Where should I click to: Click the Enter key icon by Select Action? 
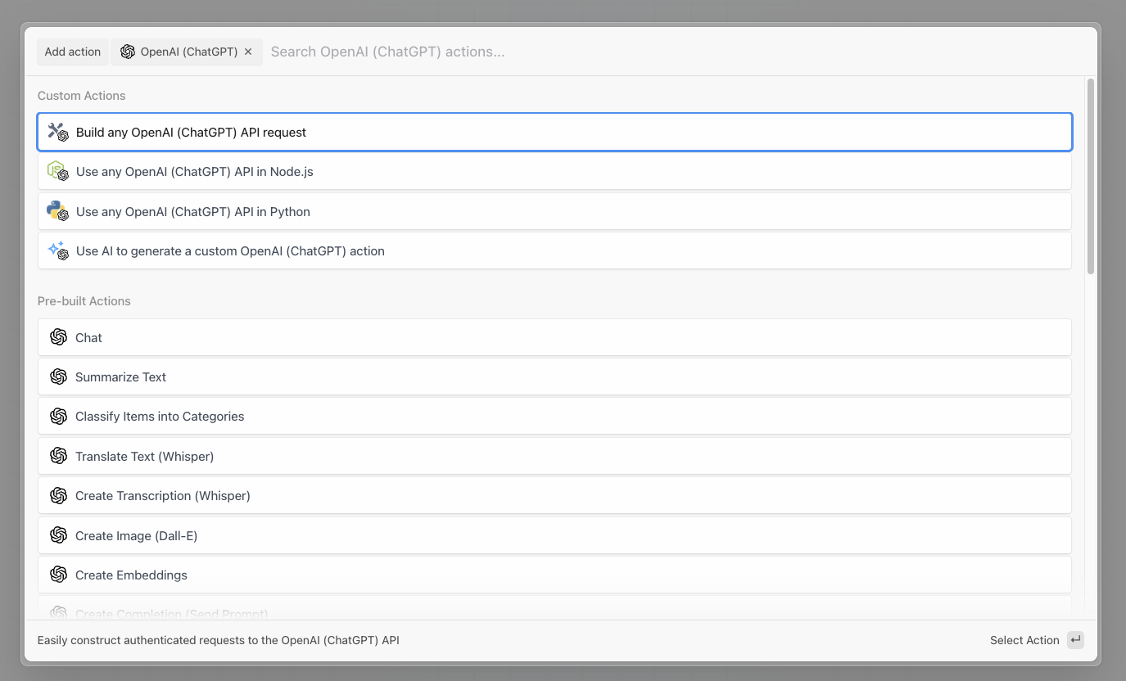[x=1075, y=640]
